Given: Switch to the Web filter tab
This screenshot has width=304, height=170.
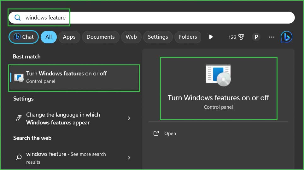Looking at the screenshot, I should (x=131, y=37).
